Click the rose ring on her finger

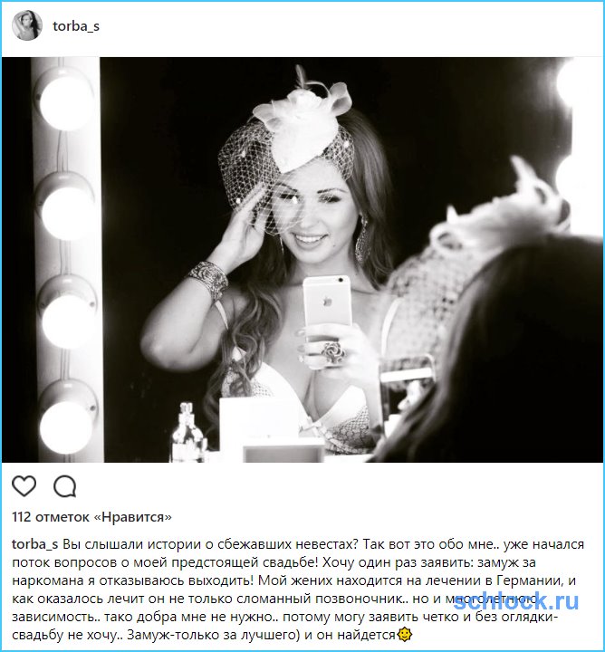click(x=332, y=352)
